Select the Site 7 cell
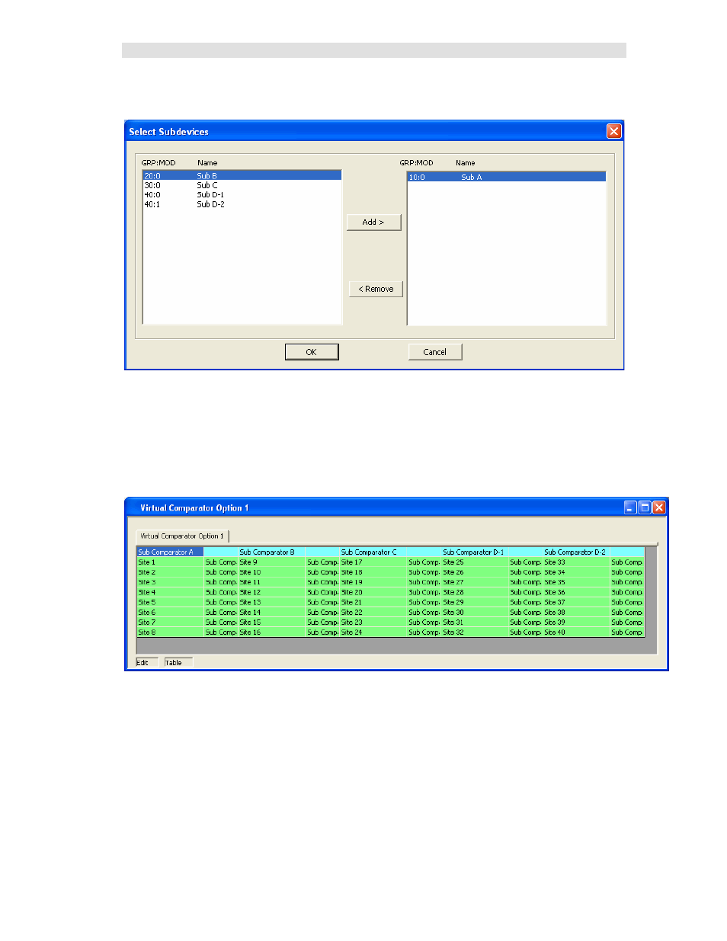 point(170,622)
